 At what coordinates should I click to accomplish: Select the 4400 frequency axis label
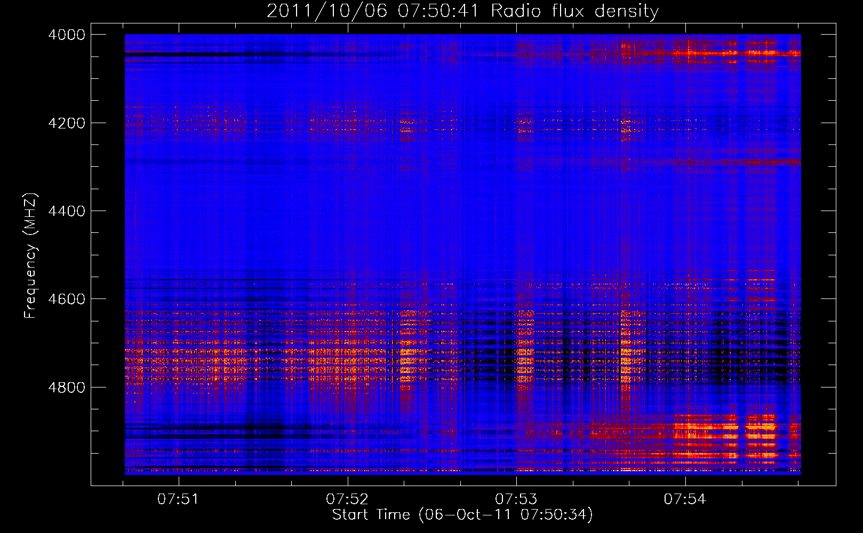tap(67, 211)
